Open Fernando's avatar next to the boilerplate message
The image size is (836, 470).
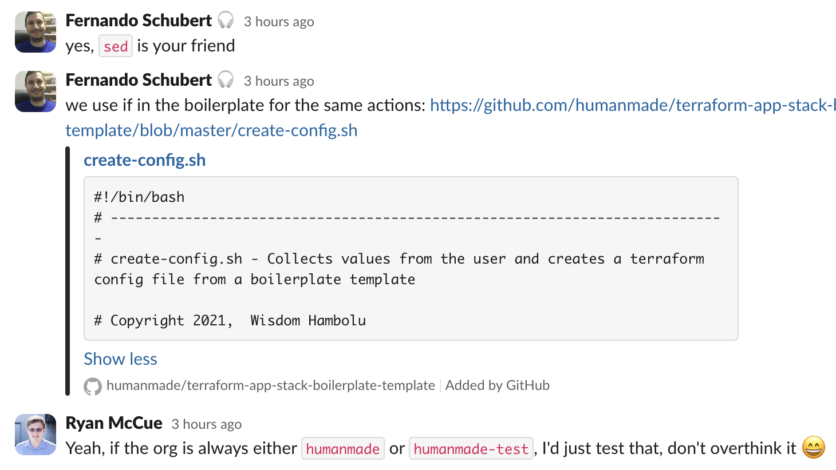coord(36,91)
